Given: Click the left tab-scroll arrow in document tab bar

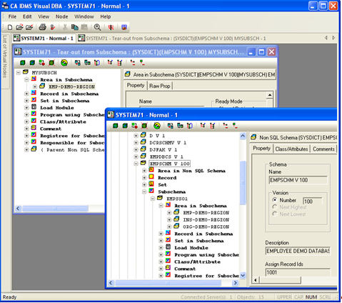Looking at the screenshot, I should (326, 38).
